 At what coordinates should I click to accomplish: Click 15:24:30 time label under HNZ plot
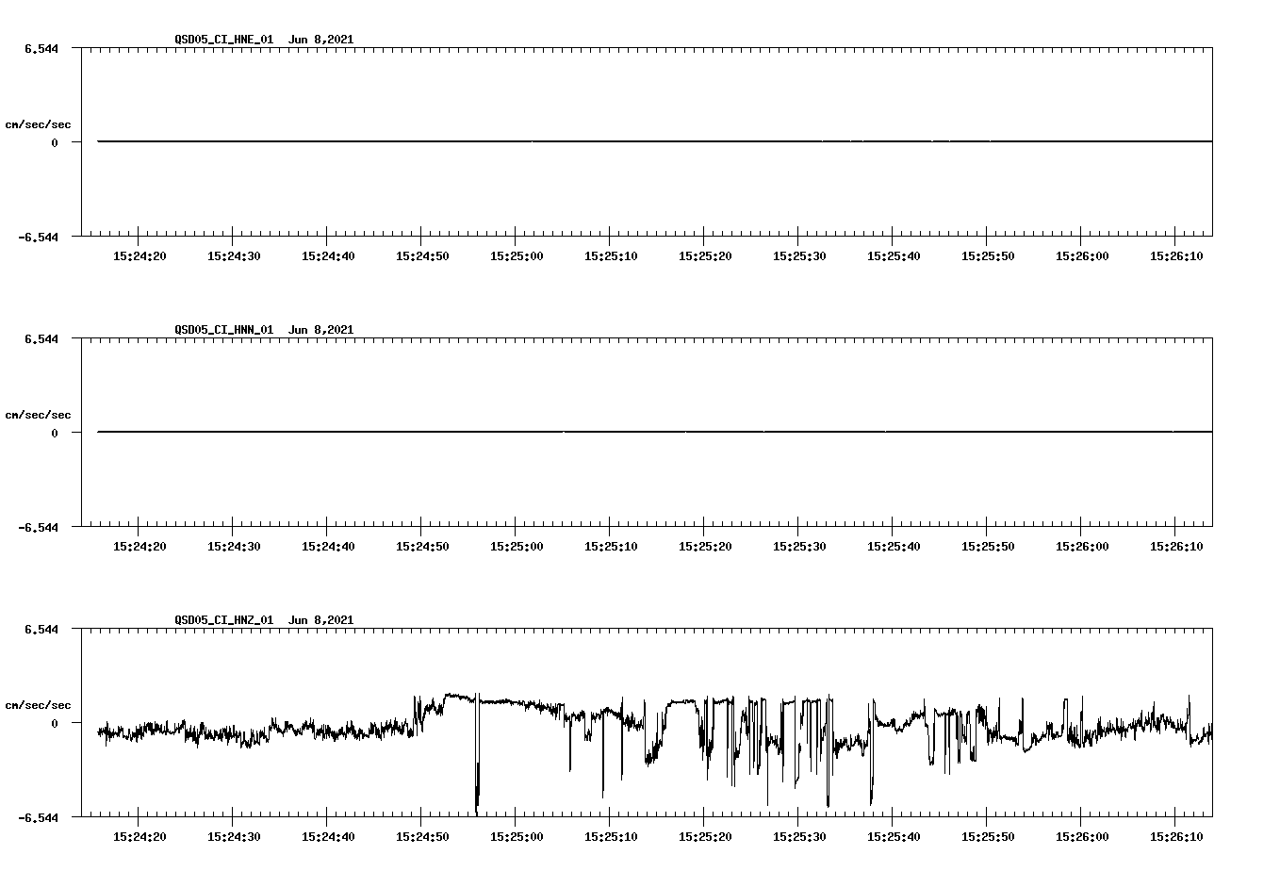[x=234, y=837]
